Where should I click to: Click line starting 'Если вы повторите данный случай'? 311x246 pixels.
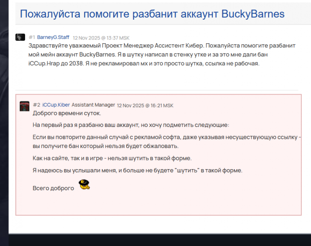tap(167, 137)
